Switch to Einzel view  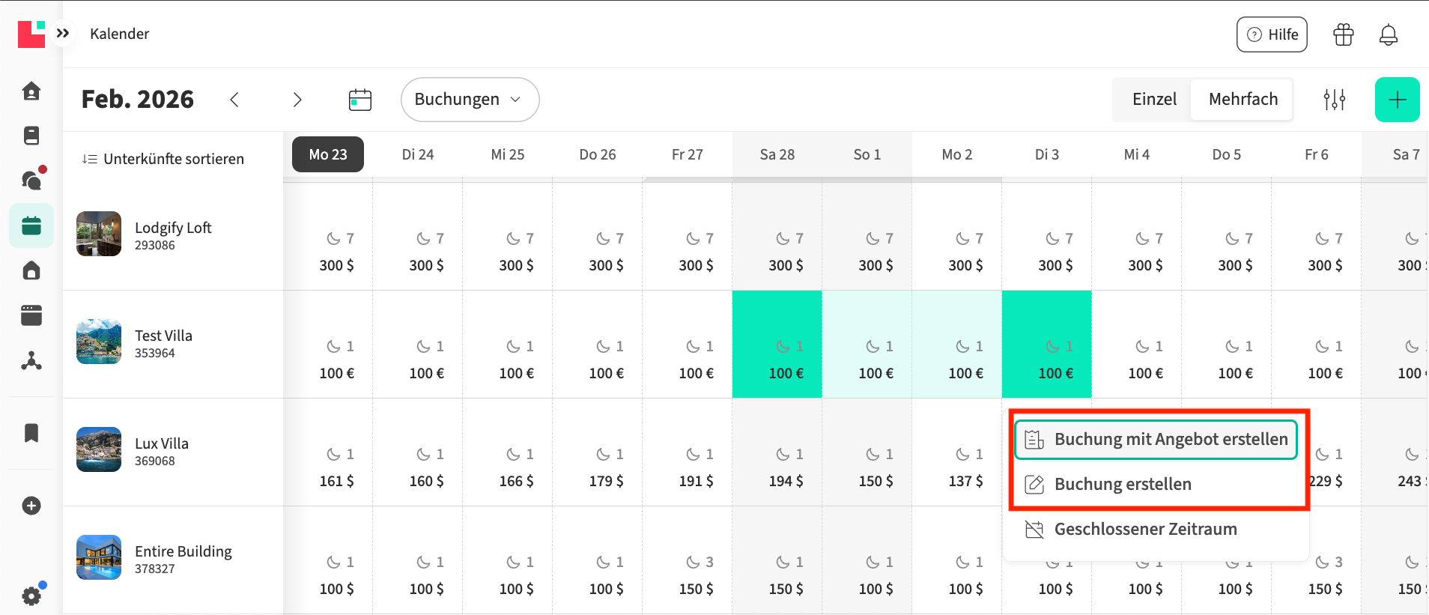[x=1154, y=100]
